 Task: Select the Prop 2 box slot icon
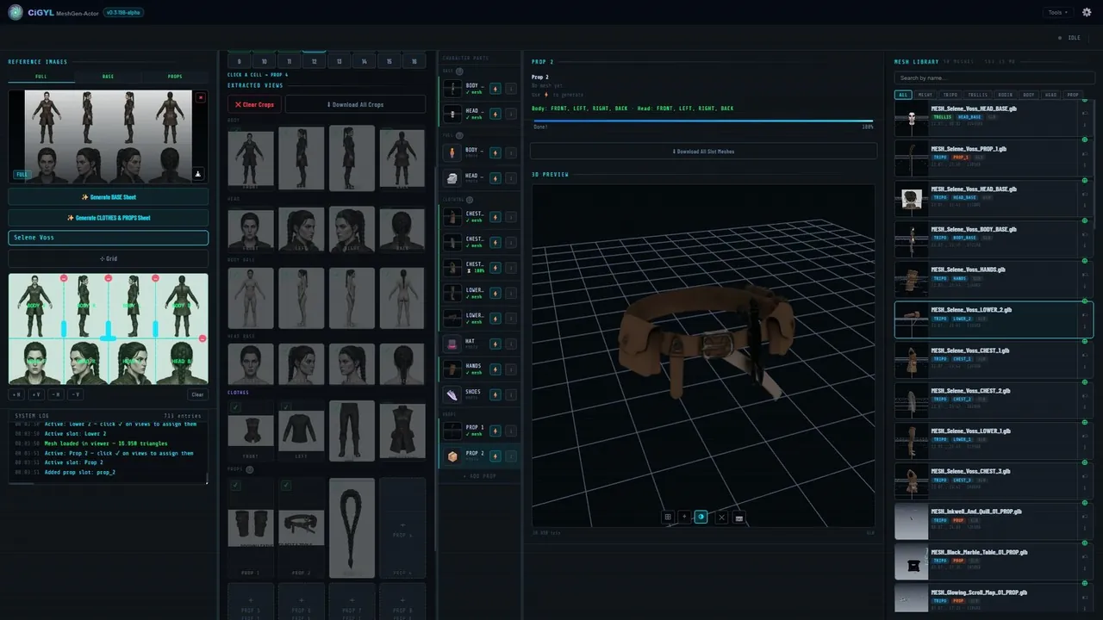(452, 456)
